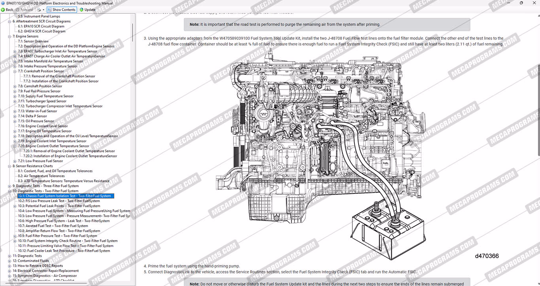540x286 pixels.
Task: Open 6.1: EPA10 SCR Circuit Diagram
Action: [x=41, y=26]
